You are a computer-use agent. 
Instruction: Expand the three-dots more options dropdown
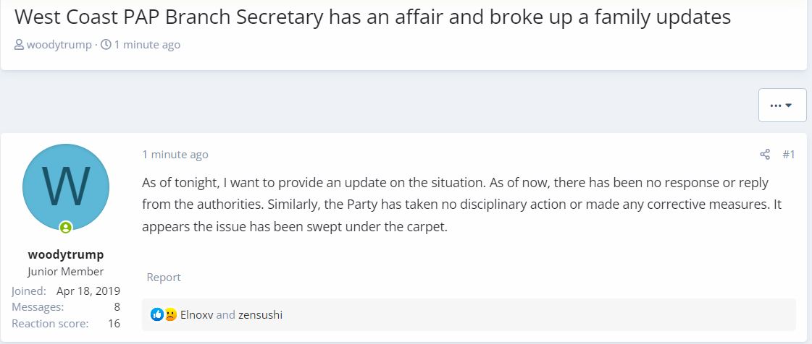(782, 106)
